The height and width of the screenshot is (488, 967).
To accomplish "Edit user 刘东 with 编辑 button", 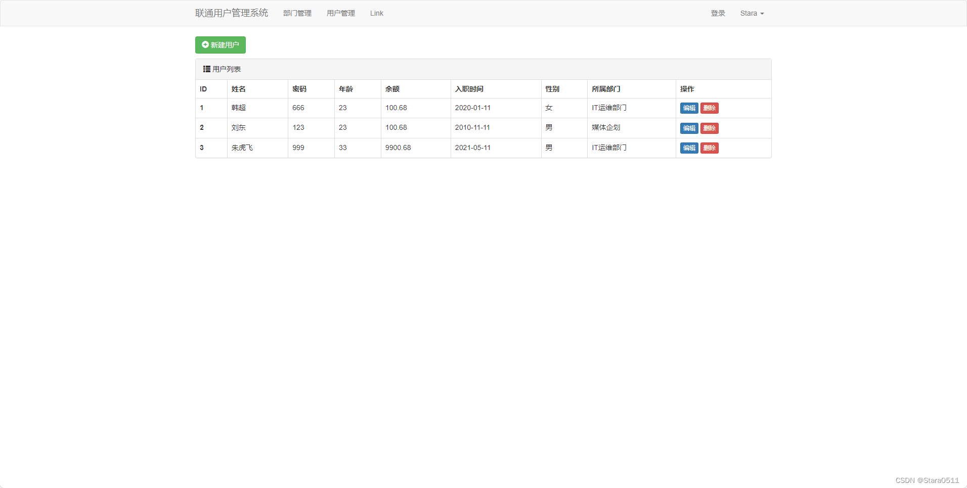I will (x=689, y=128).
